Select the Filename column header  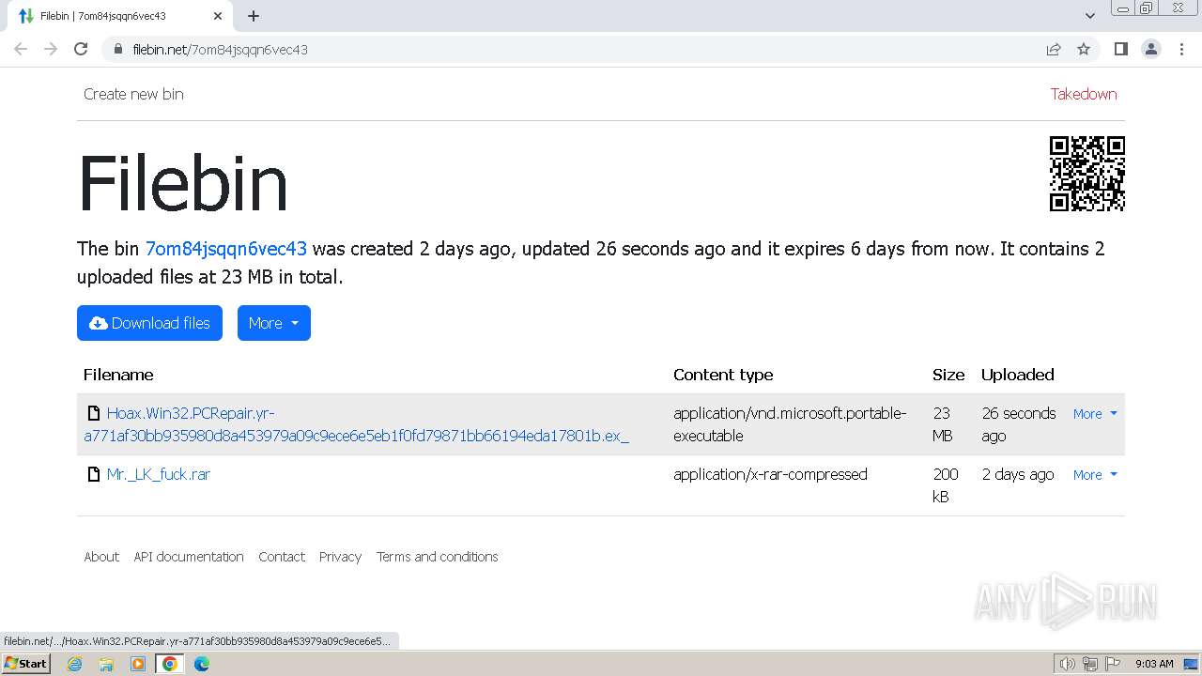click(x=118, y=375)
